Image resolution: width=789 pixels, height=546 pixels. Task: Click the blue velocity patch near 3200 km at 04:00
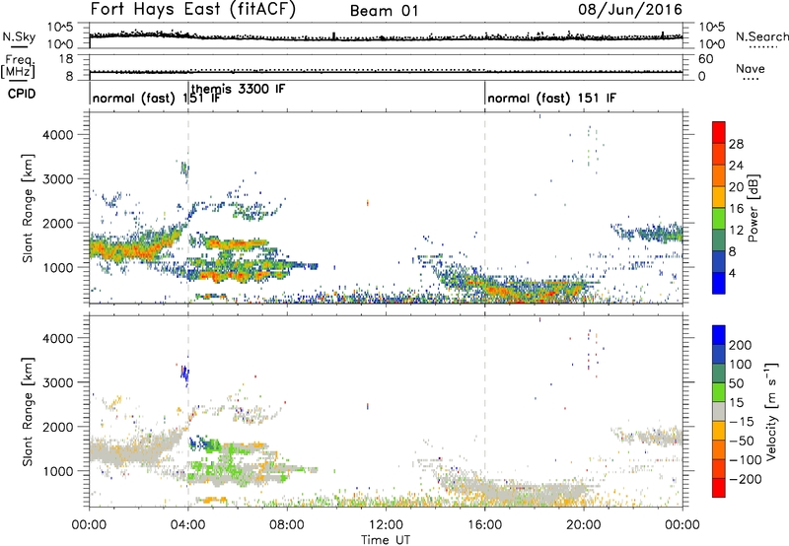click(184, 374)
